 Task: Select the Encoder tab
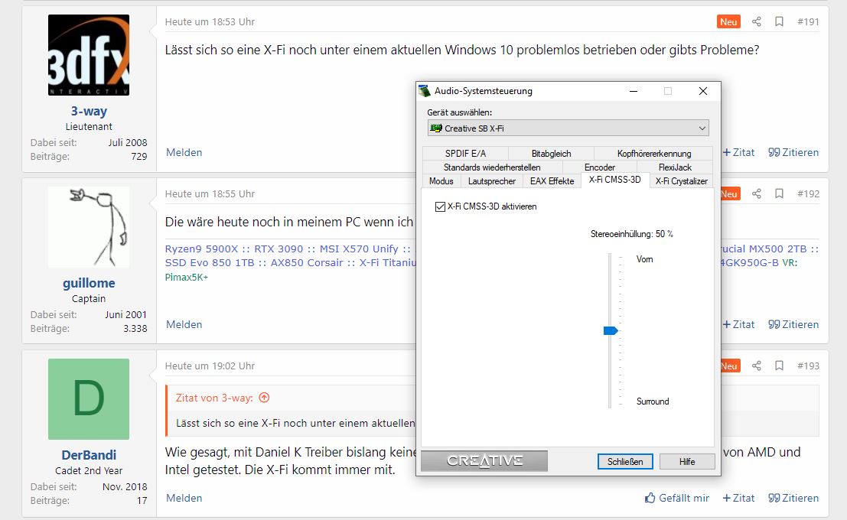tap(600, 167)
